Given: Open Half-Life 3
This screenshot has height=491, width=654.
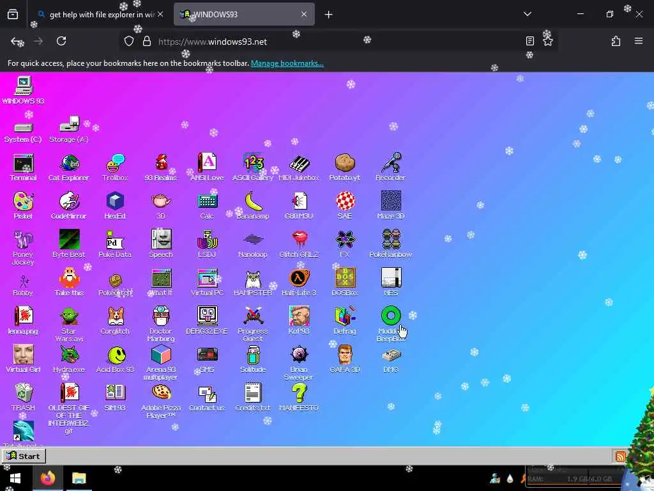Looking at the screenshot, I should tap(299, 282).
